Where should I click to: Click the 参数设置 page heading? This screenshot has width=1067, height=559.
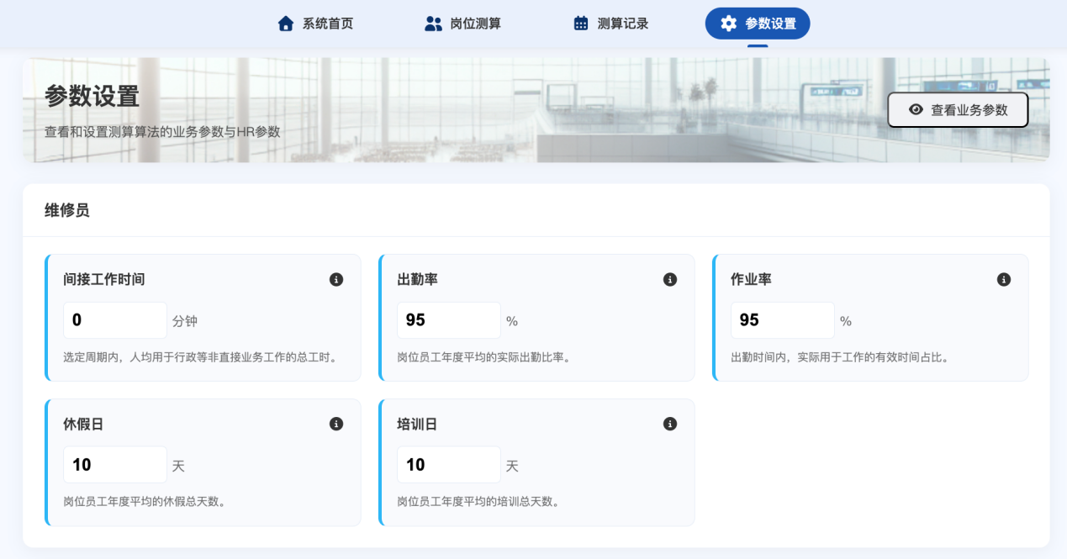(x=92, y=97)
